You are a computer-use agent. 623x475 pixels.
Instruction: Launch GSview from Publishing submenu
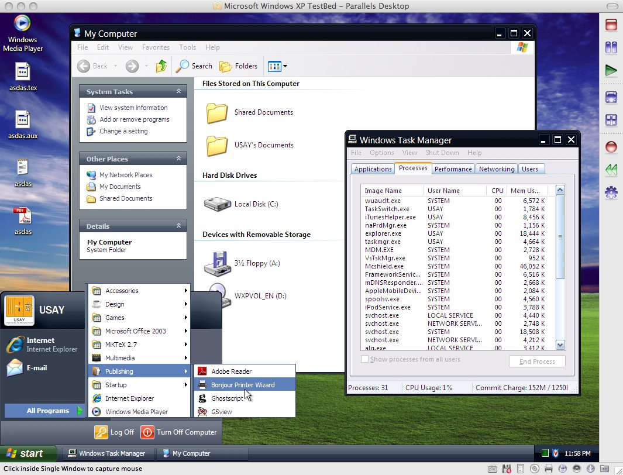click(245, 412)
